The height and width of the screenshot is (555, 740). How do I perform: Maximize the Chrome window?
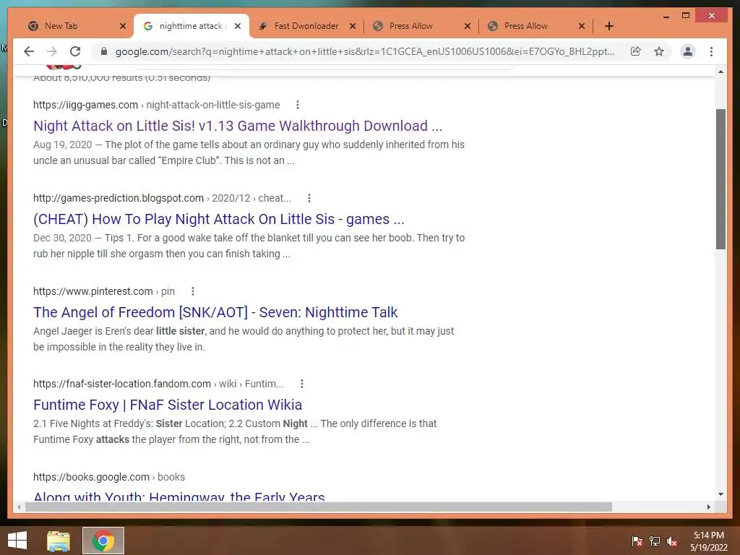pyautogui.click(x=686, y=16)
